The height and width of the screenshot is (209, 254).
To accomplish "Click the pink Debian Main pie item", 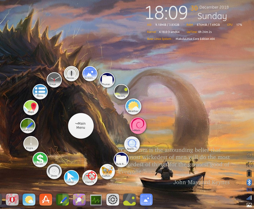I will point(138,126).
